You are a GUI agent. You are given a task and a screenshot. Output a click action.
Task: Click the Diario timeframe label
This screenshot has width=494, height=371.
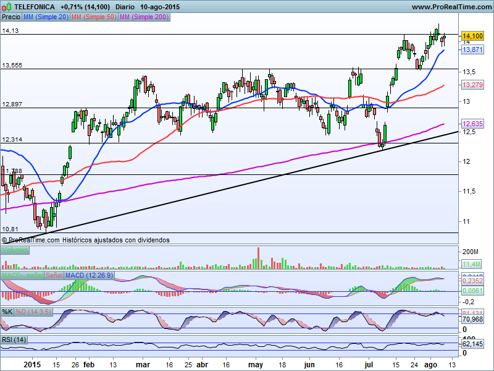pos(126,7)
